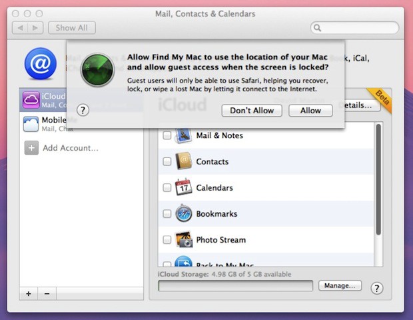Enable the Contacts checkbox
This screenshot has width=413, height=320.
167,162
